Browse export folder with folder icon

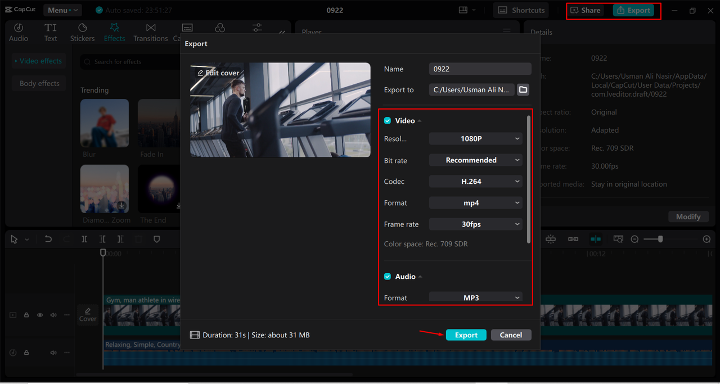[523, 89]
